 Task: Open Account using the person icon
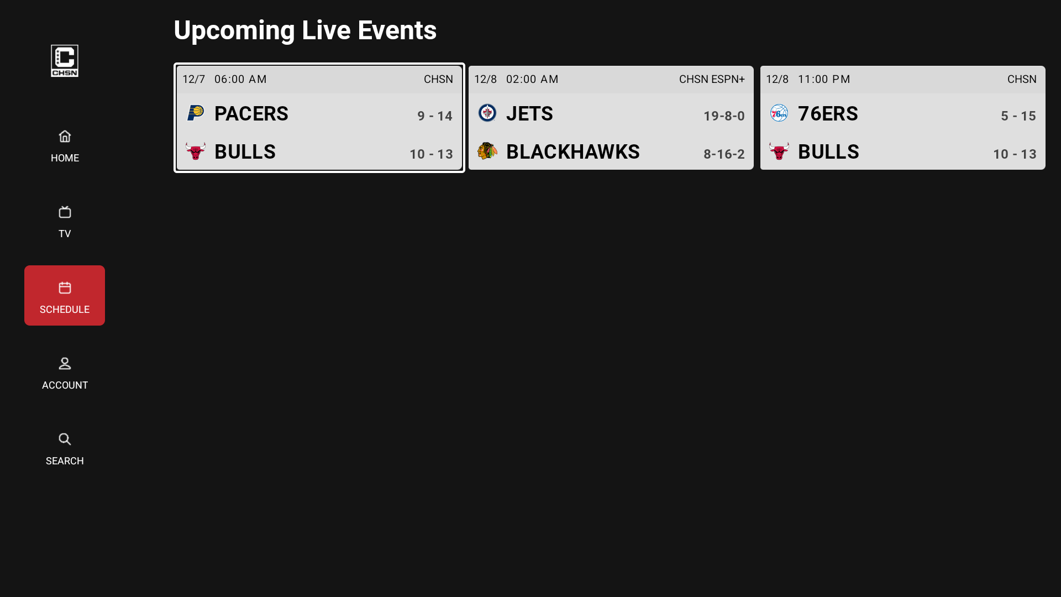click(x=65, y=363)
